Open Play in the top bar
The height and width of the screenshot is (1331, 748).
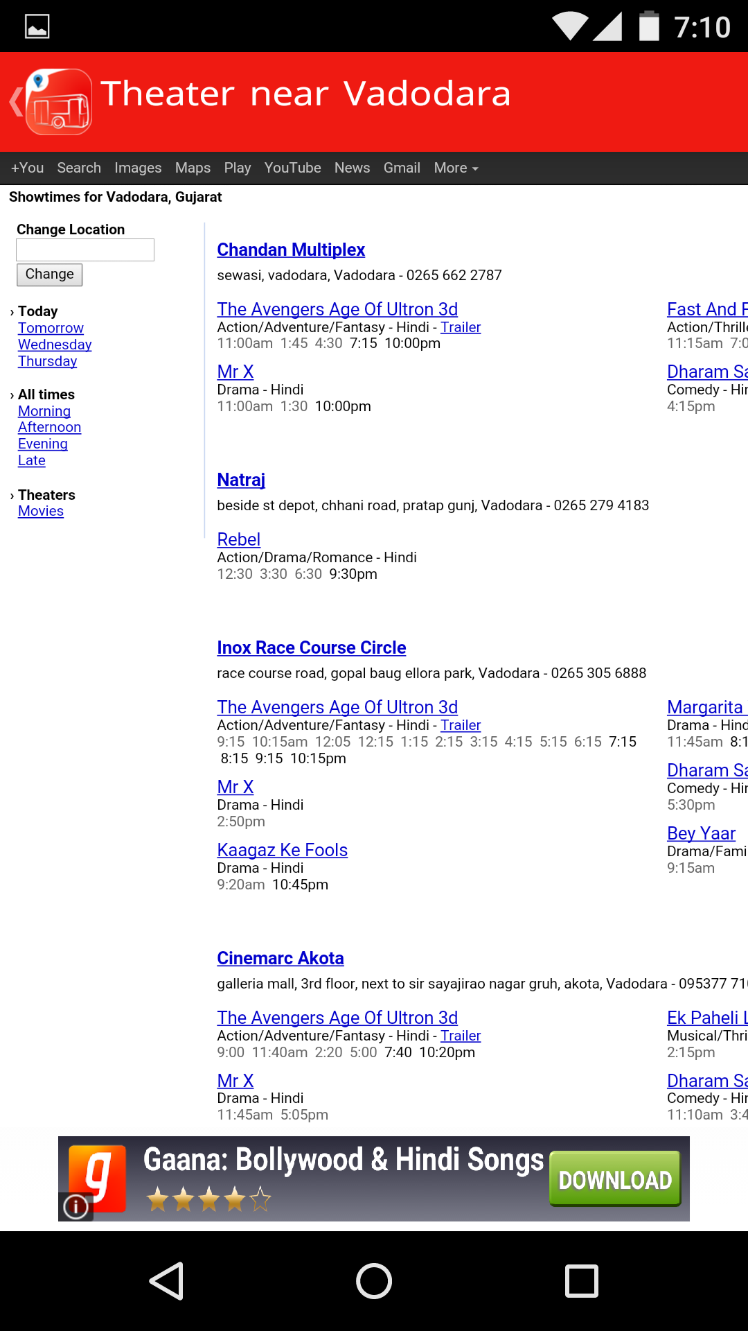point(238,168)
